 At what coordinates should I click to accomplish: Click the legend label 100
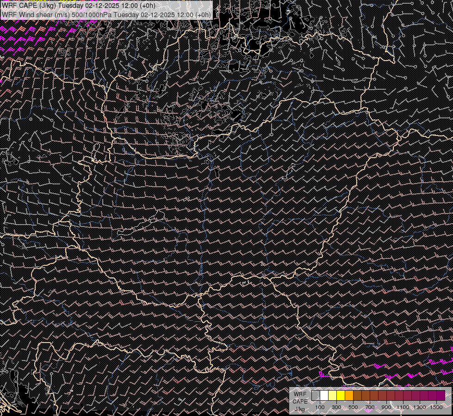[x=320, y=407]
